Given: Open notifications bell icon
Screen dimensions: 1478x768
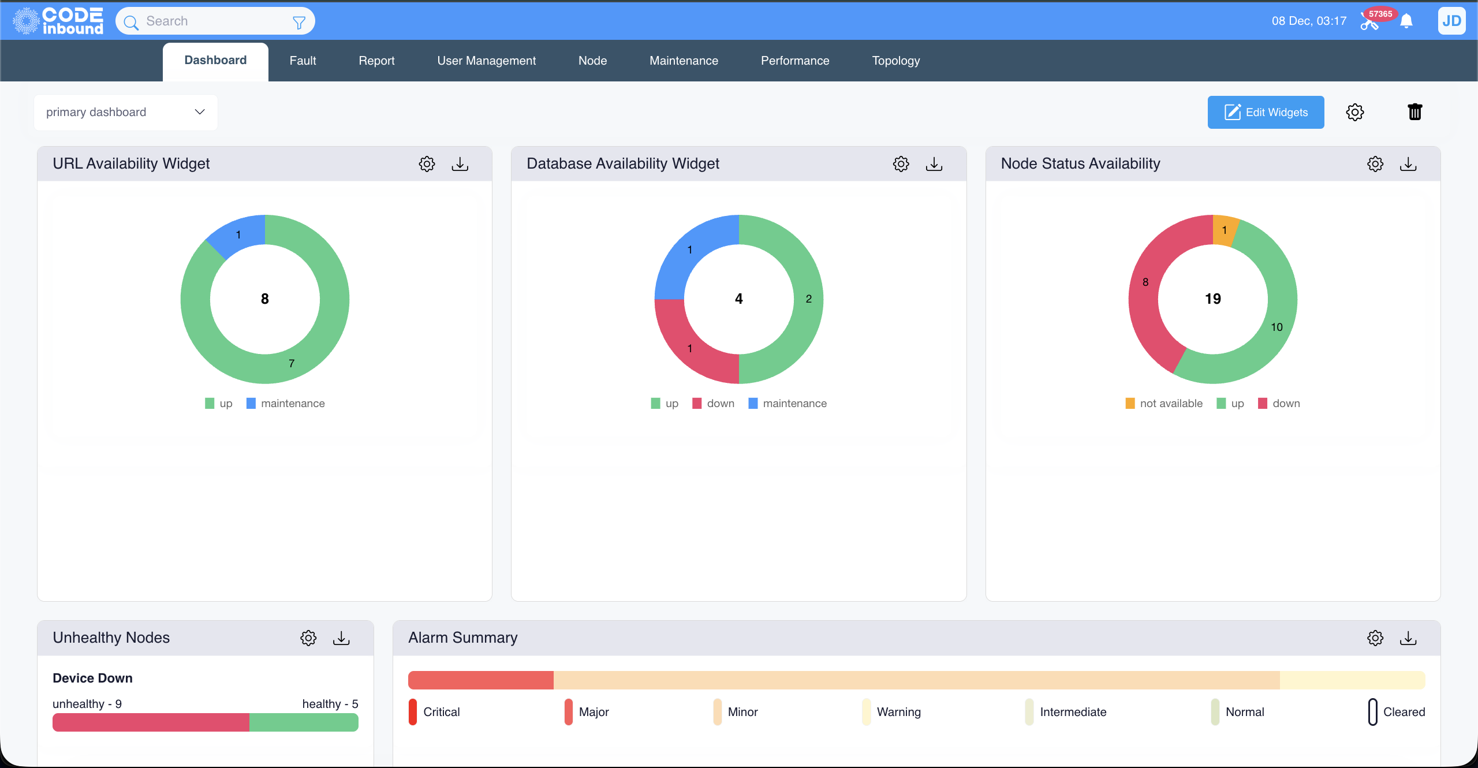Looking at the screenshot, I should (x=1406, y=21).
